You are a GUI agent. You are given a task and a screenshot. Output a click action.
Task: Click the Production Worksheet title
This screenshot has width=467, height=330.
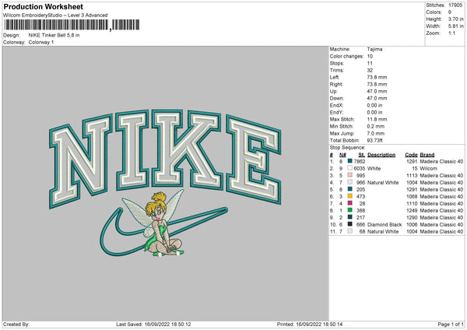43,6
